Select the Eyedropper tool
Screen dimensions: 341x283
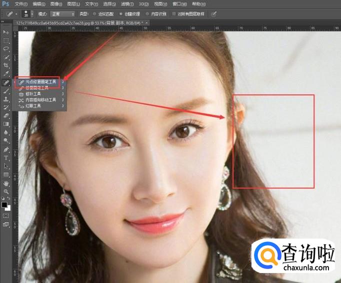tap(6, 74)
